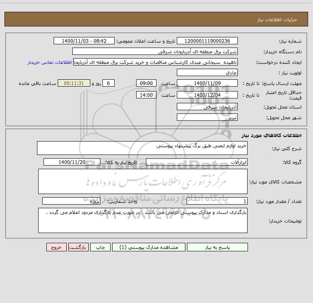Click goods group field ابزارآلات
Image resolution: width=313 pixels, height=303 pixels.
coord(197,162)
